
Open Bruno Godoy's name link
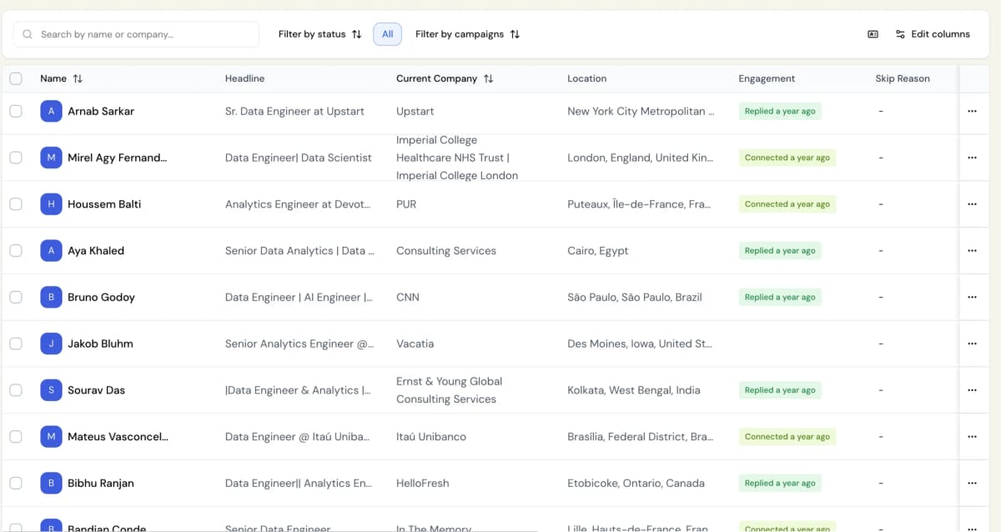101,298
